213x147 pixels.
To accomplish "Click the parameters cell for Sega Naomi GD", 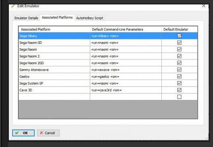I will point(125,43).
